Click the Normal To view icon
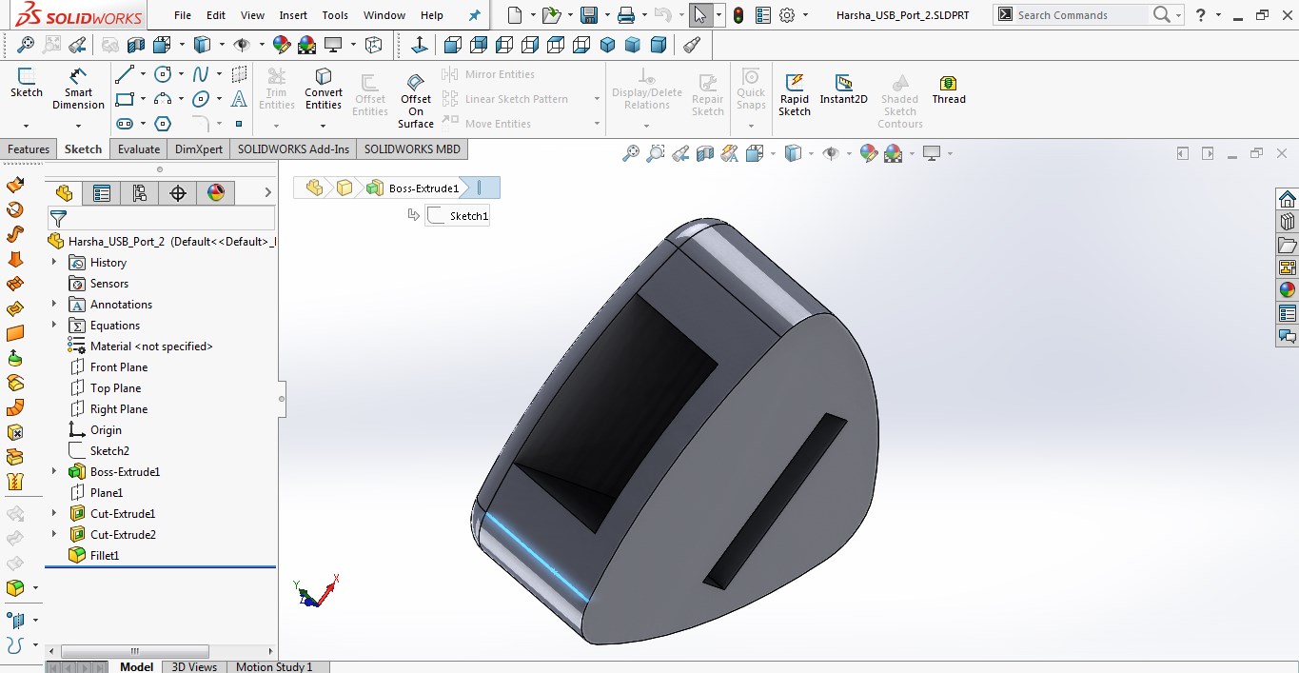This screenshot has height=673, width=1299. click(x=419, y=45)
